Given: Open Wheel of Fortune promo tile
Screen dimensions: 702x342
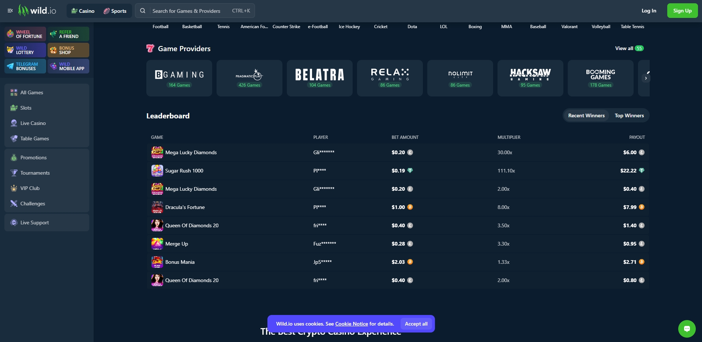Looking at the screenshot, I should coord(25,34).
